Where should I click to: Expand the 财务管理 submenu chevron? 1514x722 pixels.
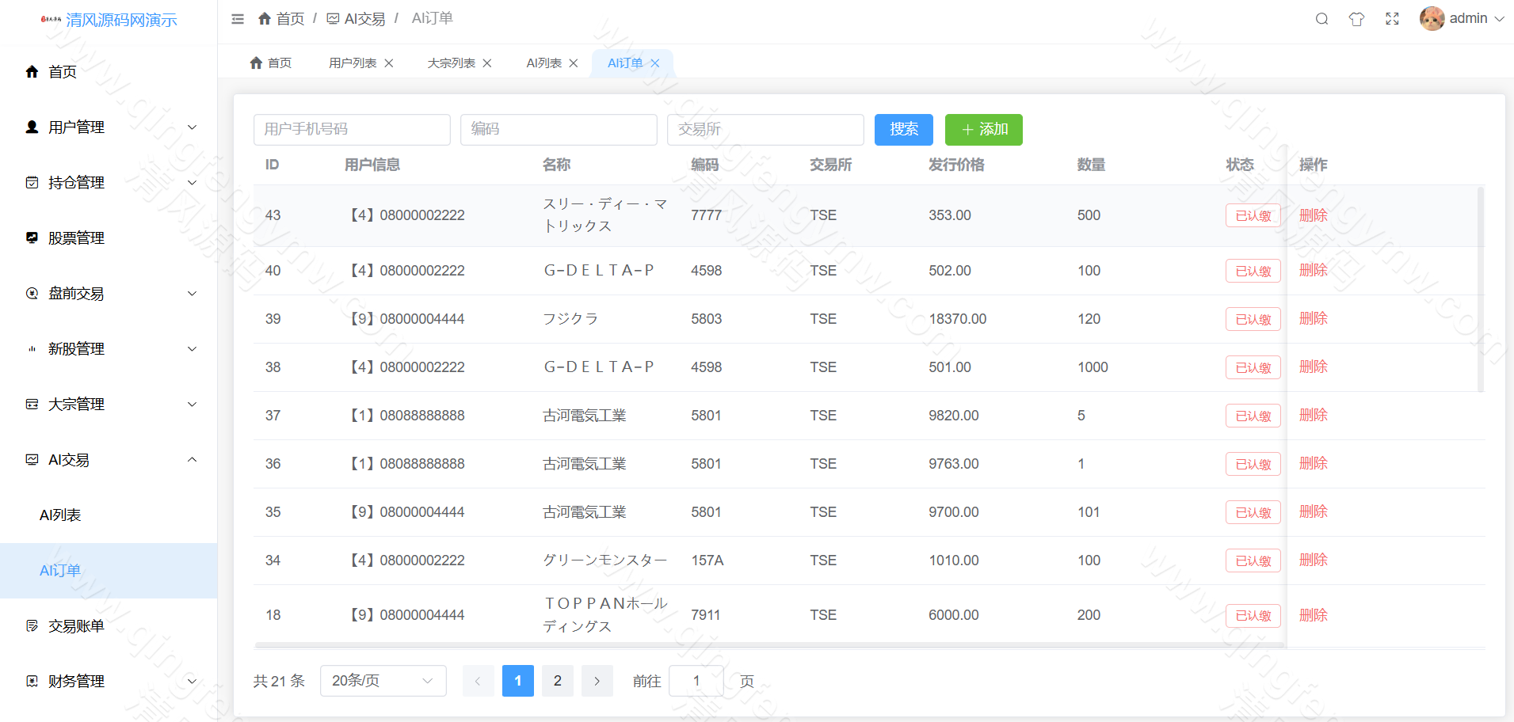click(x=192, y=681)
